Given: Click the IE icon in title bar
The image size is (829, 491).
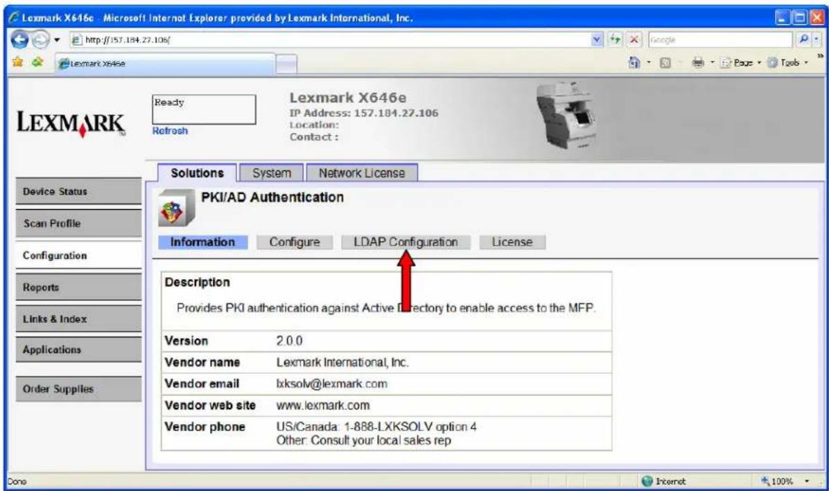Looking at the screenshot, I should 14,18.
